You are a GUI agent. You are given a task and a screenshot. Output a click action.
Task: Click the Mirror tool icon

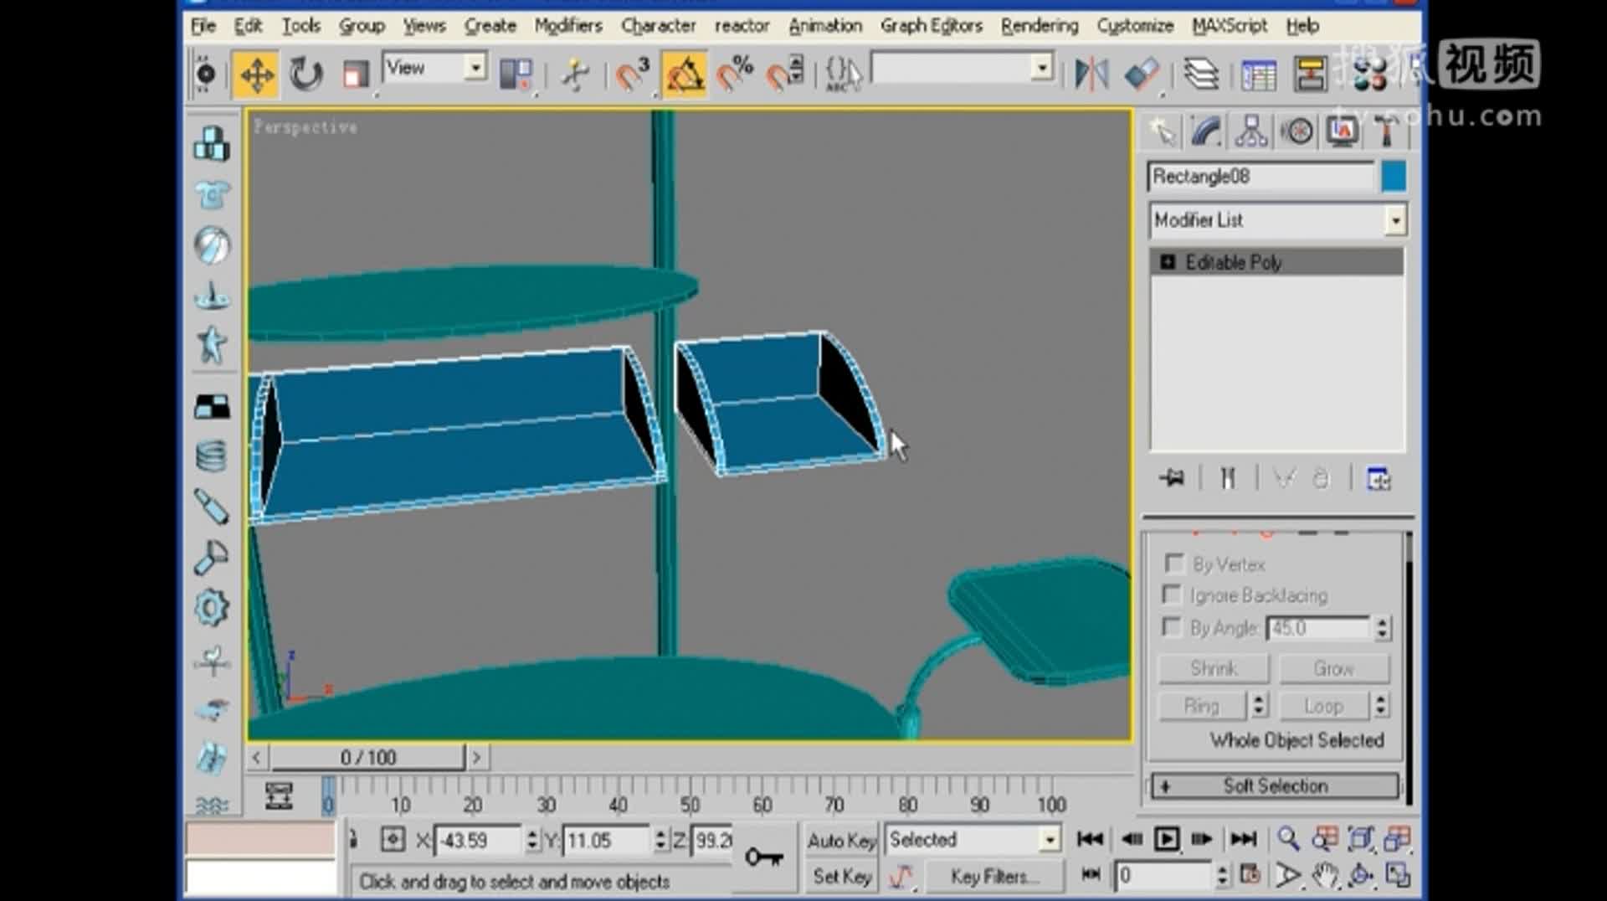[x=1091, y=74]
